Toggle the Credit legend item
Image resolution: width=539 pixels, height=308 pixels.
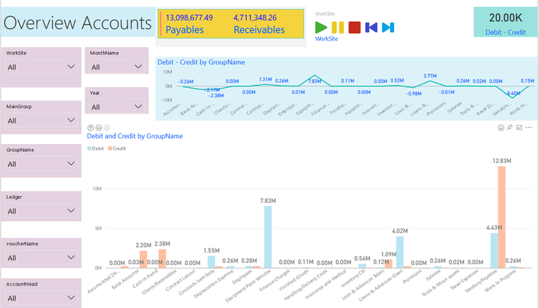click(x=117, y=148)
